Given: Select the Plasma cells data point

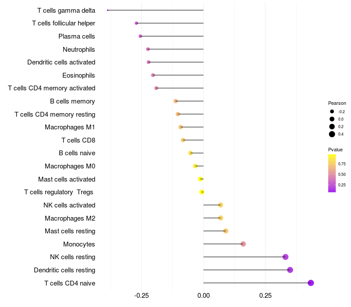Looking at the screenshot, I should [x=140, y=36].
